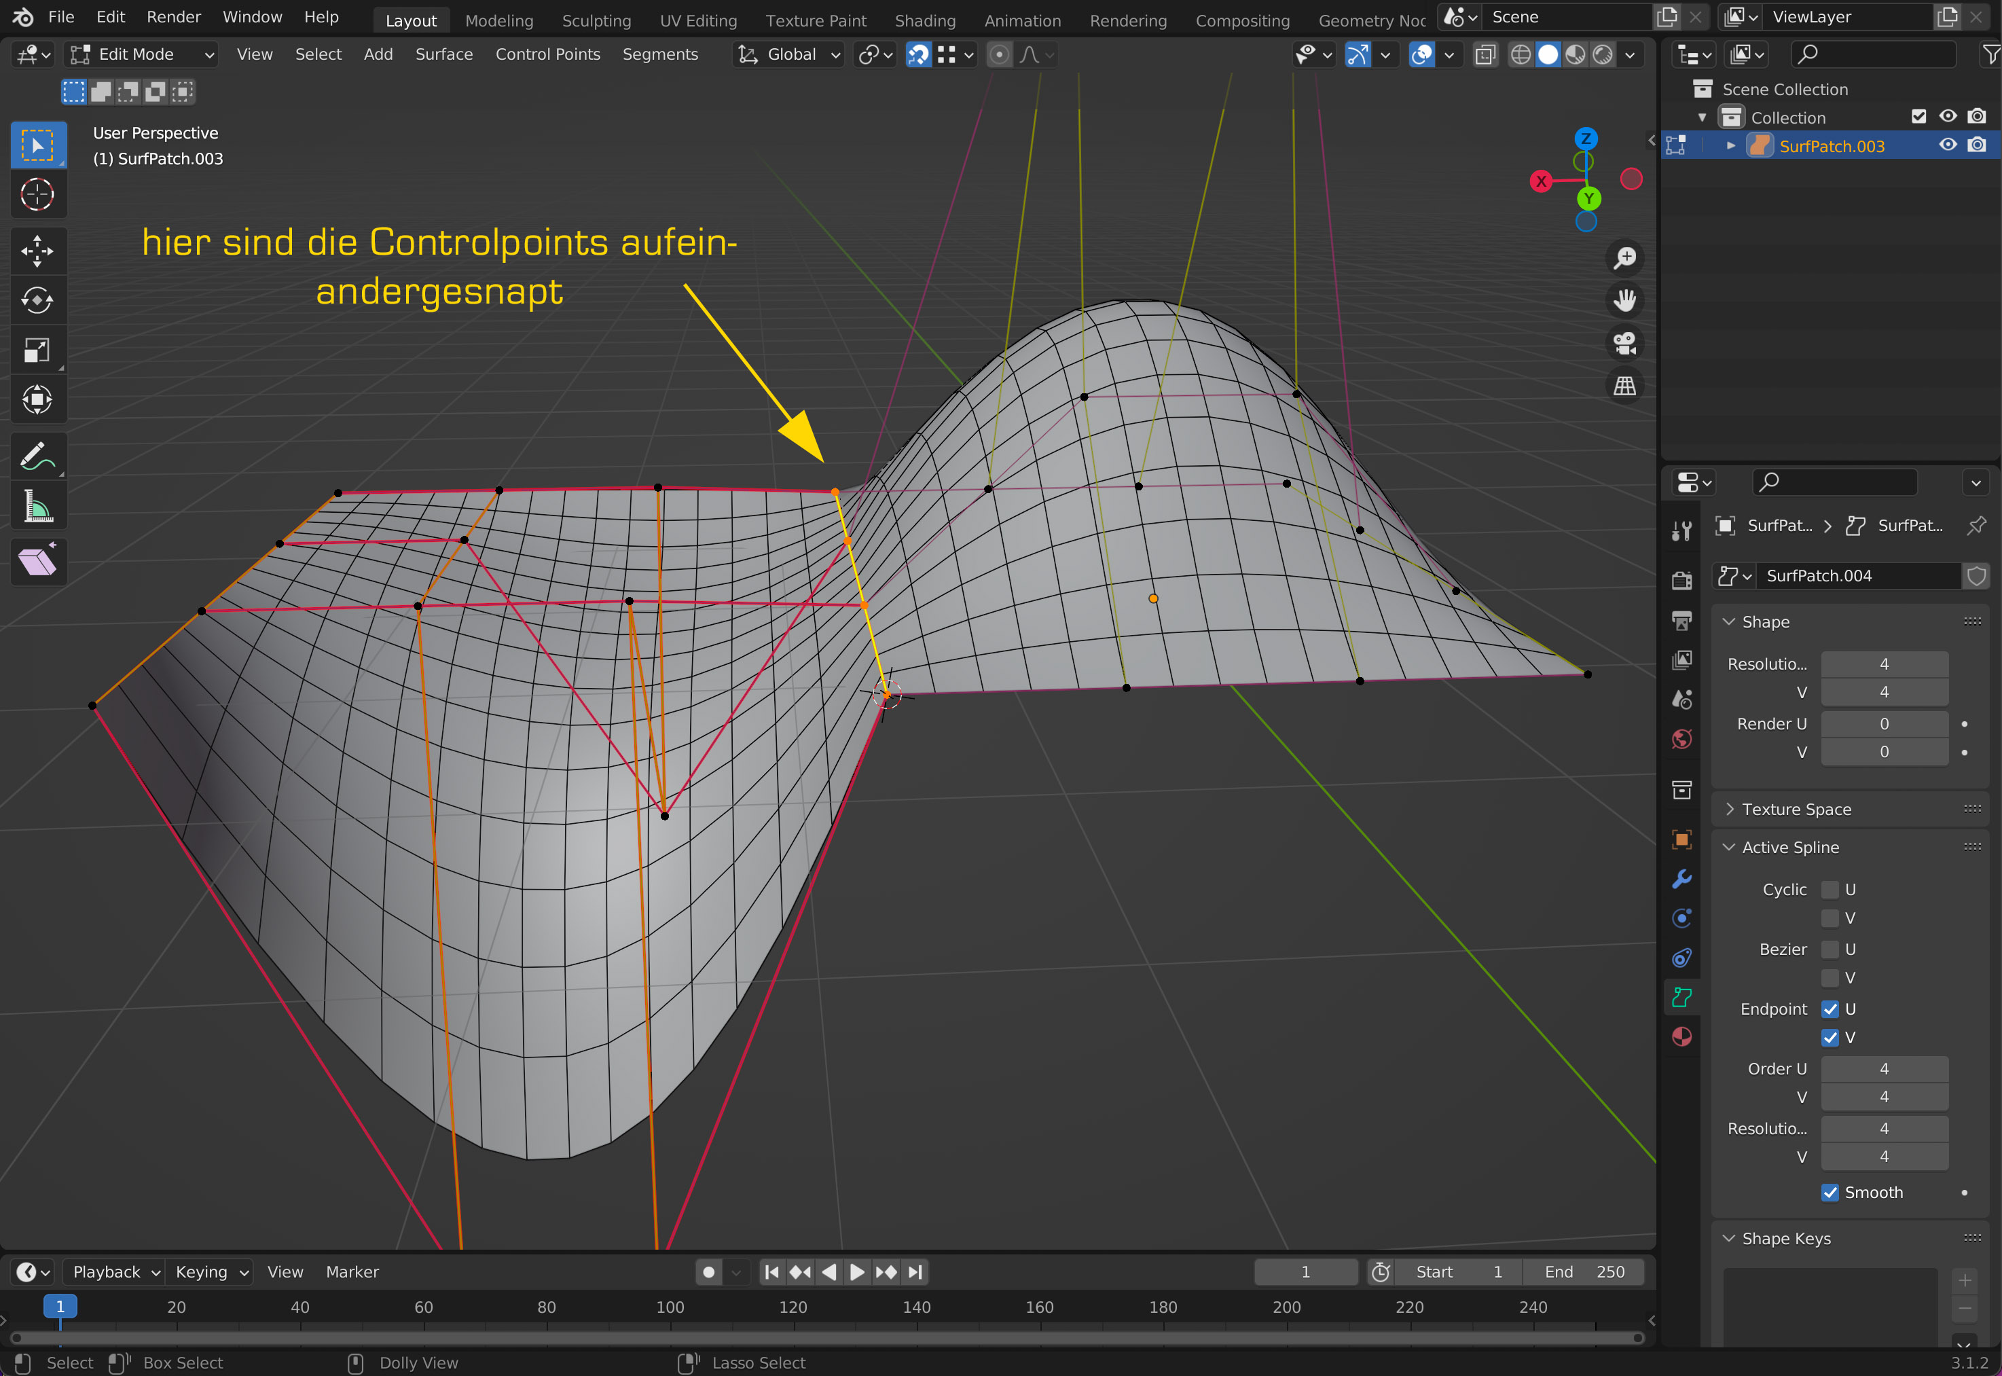Select the 3D Cursor tool
The width and height of the screenshot is (2002, 1376).
tap(37, 195)
